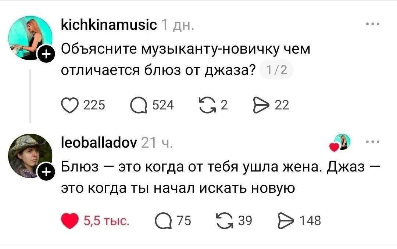This screenshot has height=249, width=397.
Task: Open leoballadov's reply text
Action: tap(221, 177)
